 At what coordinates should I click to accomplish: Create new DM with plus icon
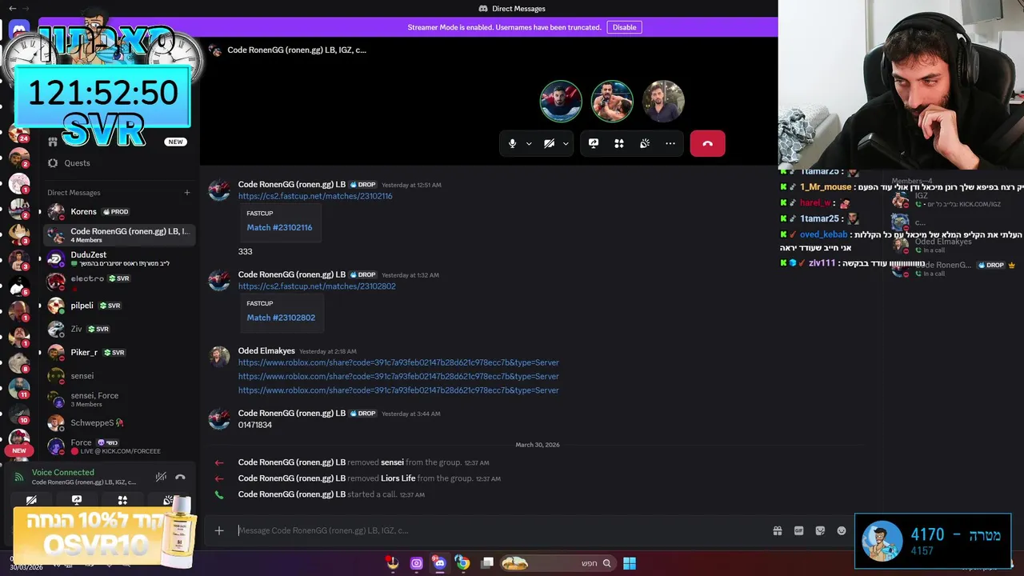187,192
